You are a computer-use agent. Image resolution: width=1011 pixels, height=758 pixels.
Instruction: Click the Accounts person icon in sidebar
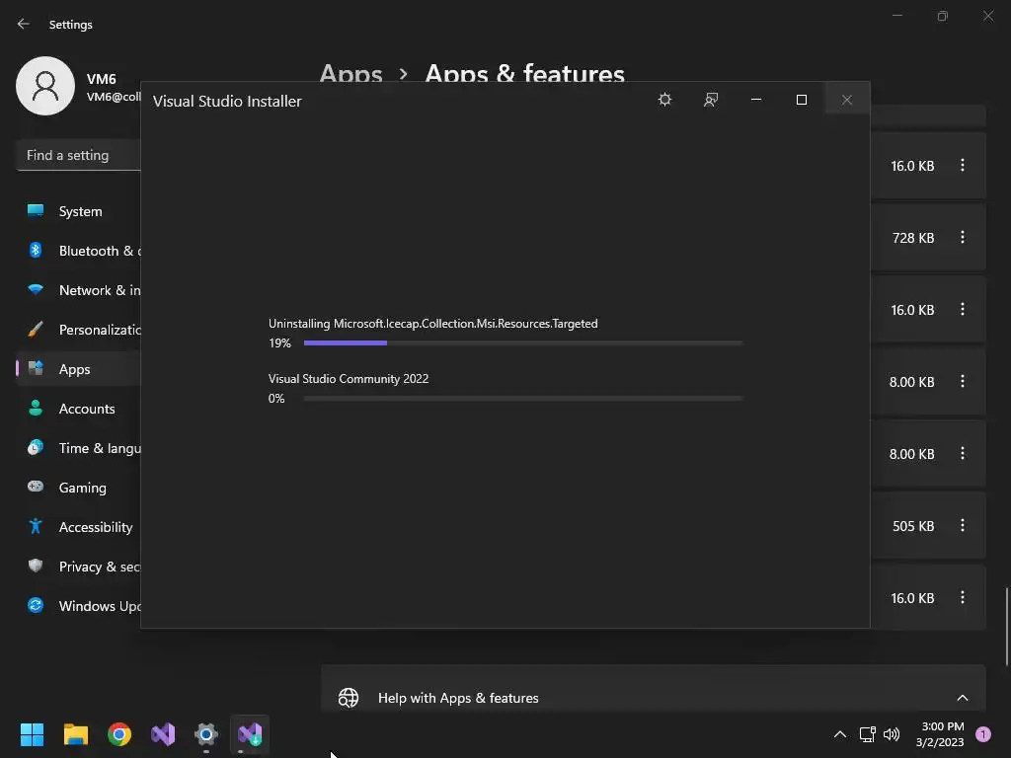pos(36,408)
